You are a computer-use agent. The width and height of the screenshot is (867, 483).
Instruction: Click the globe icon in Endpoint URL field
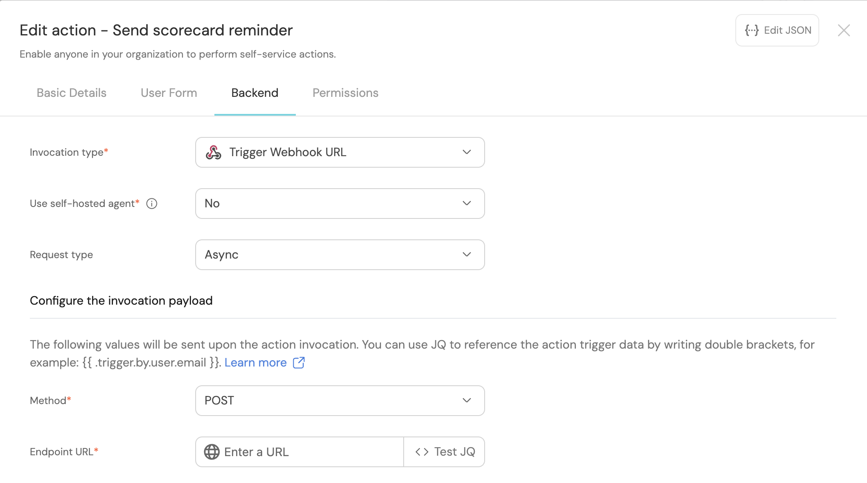coord(212,452)
